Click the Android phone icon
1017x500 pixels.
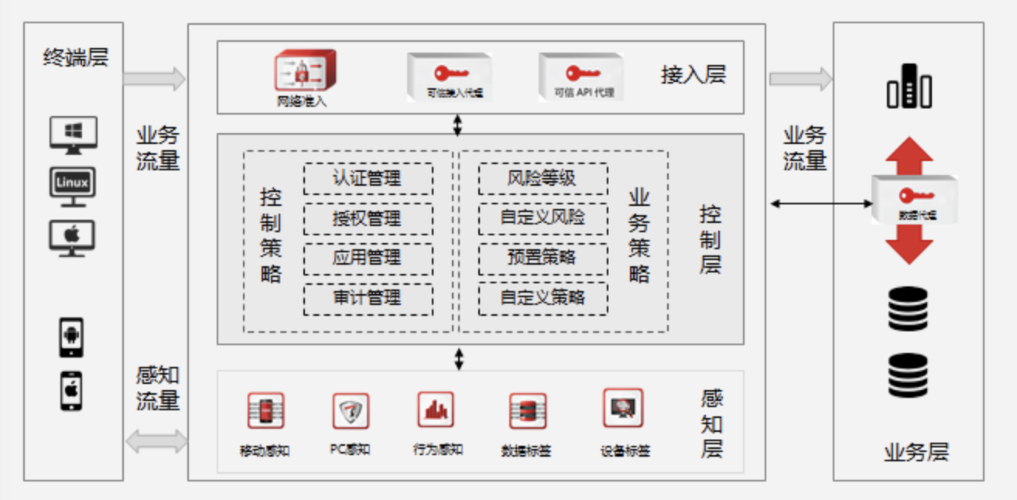point(72,337)
